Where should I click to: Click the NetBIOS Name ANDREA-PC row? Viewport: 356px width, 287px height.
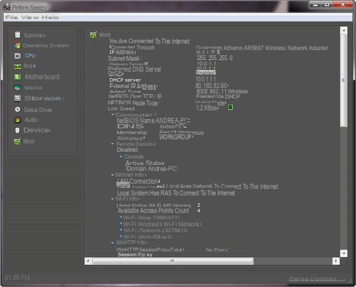pos(153,120)
